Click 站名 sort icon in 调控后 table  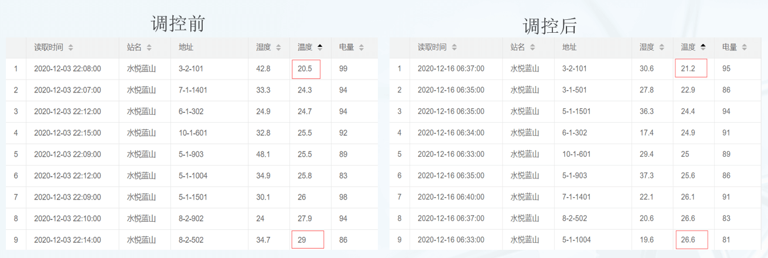coord(533,47)
